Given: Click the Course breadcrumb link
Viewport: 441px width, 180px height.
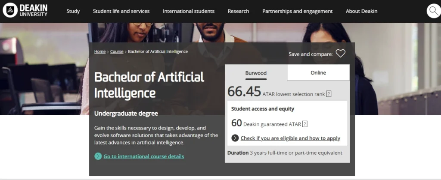Looking at the screenshot, I should [117, 51].
